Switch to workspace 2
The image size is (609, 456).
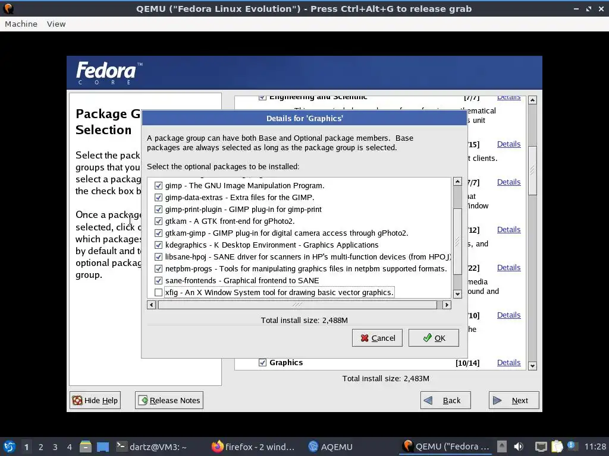tap(41, 446)
